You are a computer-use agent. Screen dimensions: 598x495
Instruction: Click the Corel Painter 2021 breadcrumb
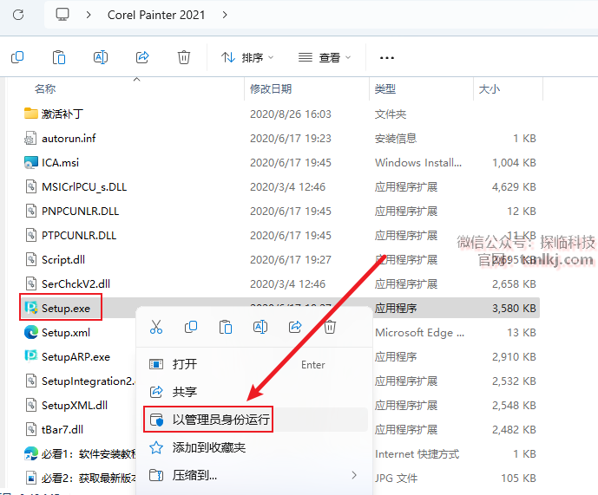point(157,15)
